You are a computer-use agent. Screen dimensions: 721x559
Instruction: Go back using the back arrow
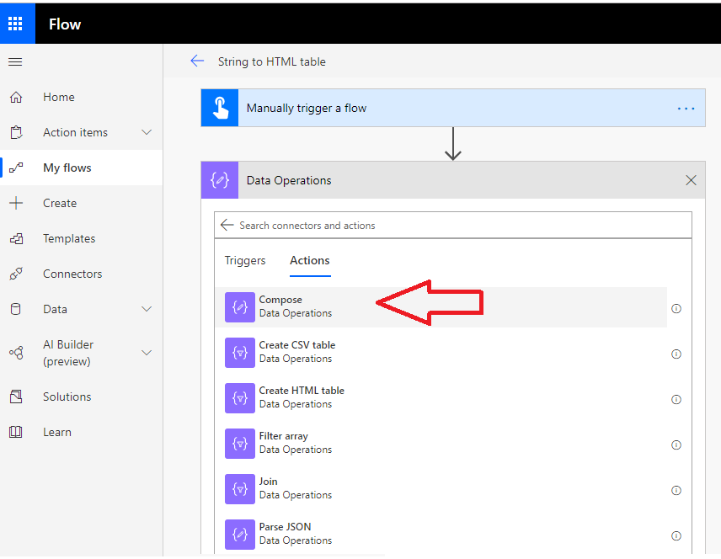197,61
